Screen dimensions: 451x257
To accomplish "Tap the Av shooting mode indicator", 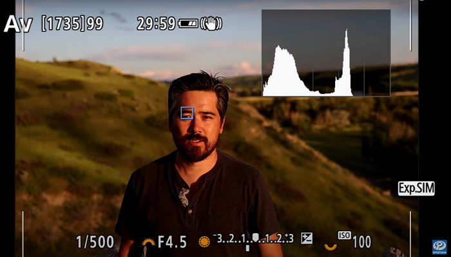I will [x=18, y=24].
